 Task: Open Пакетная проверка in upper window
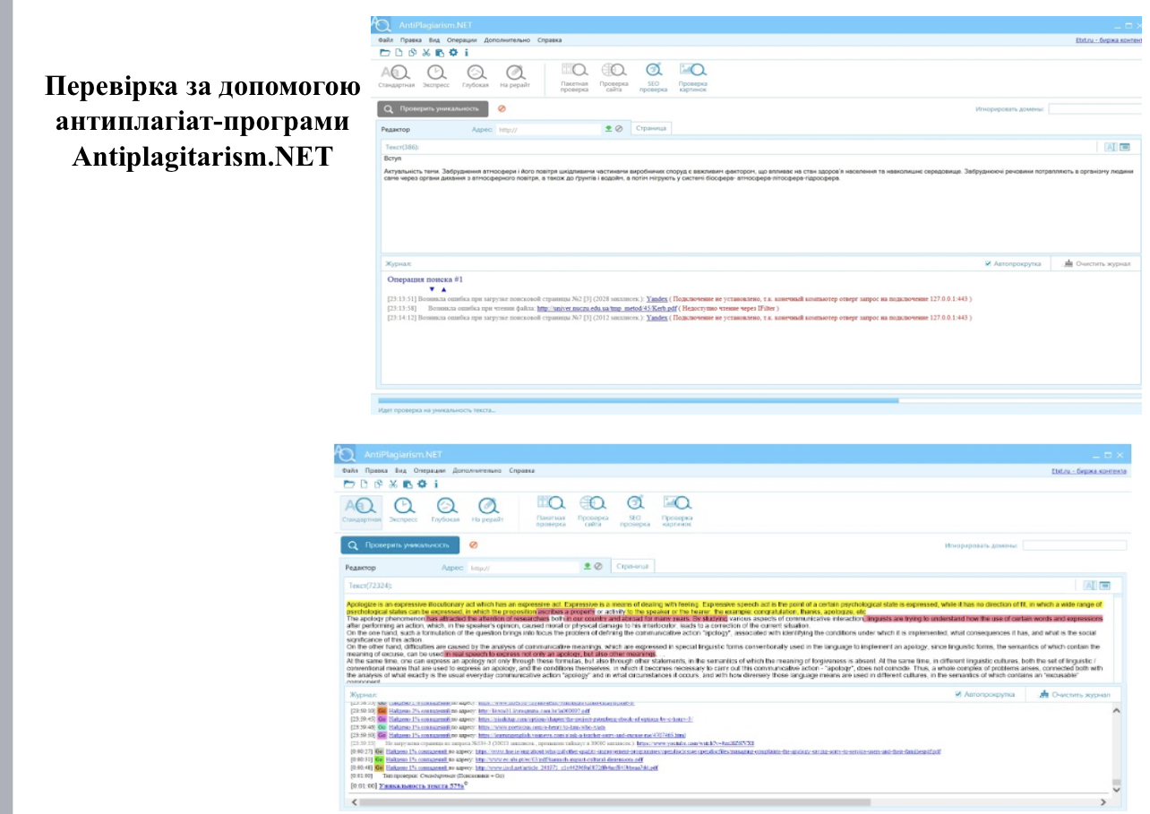574,78
